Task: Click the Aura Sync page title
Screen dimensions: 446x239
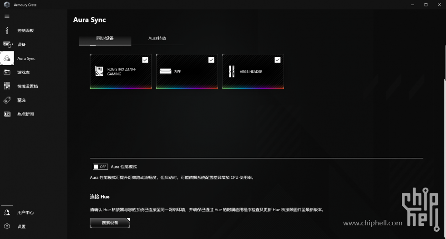Action: coord(90,20)
